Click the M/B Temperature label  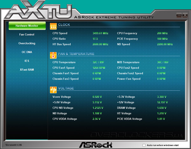[x=128, y=62]
